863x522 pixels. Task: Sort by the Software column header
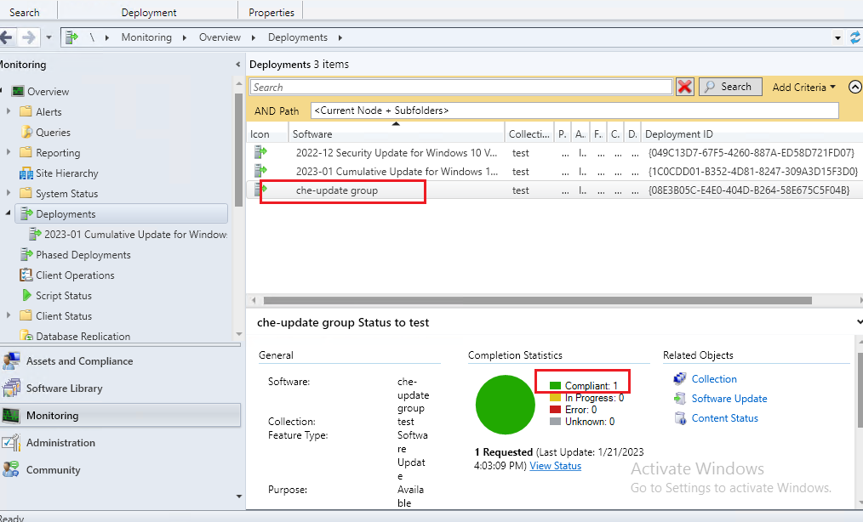point(397,134)
